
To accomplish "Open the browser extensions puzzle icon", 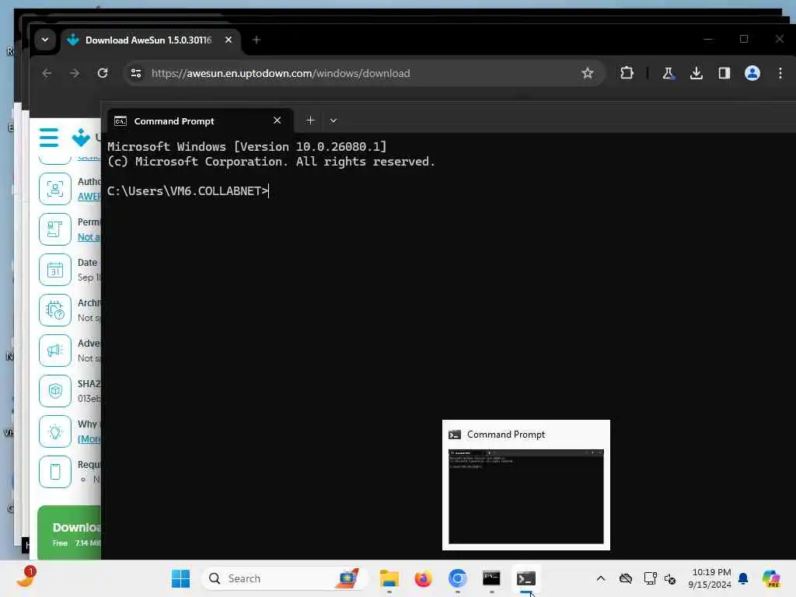I will tap(627, 73).
